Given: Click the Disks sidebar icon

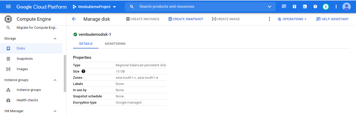Looking at the screenshot, I should pos(8,48).
